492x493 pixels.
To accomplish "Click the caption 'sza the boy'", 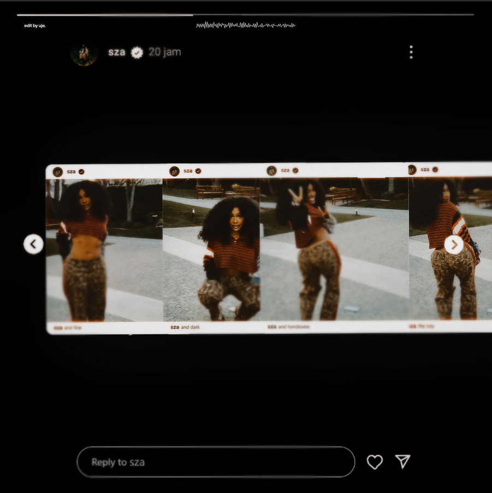I will (x=422, y=326).
